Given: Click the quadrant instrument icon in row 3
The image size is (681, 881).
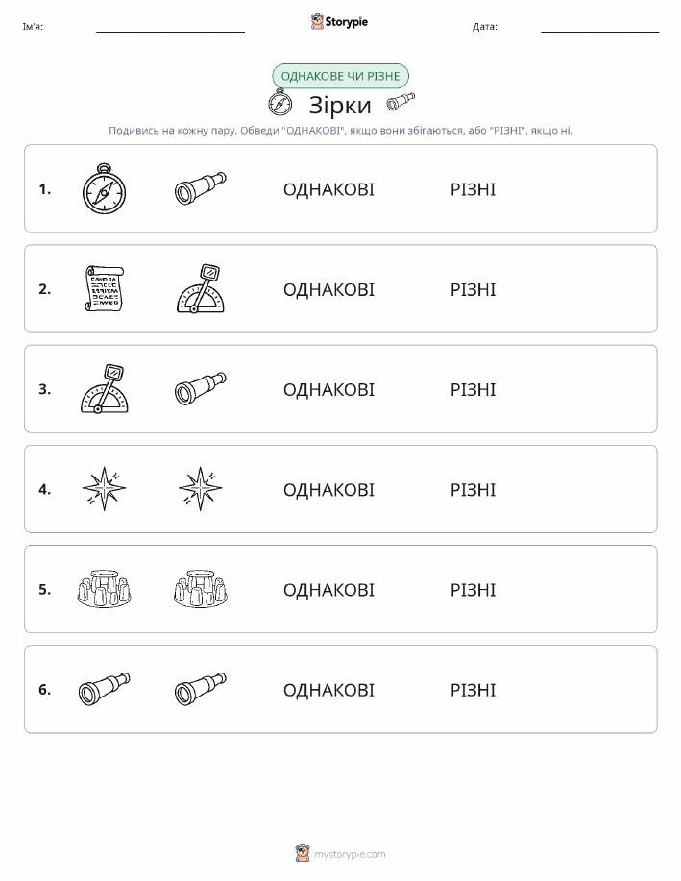Looking at the screenshot, I should tap(104, 389).
